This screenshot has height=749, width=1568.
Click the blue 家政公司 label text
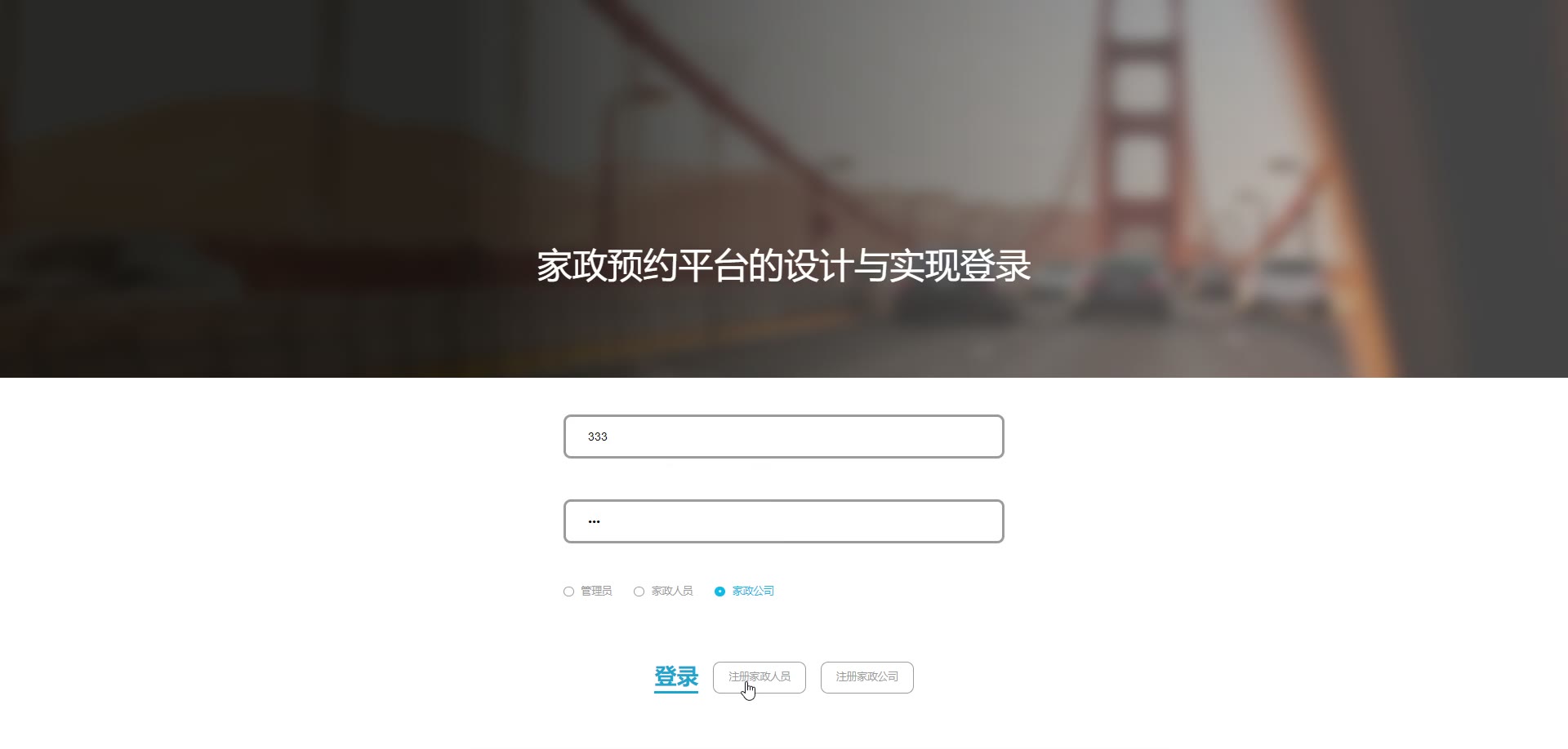pos(753,591)
